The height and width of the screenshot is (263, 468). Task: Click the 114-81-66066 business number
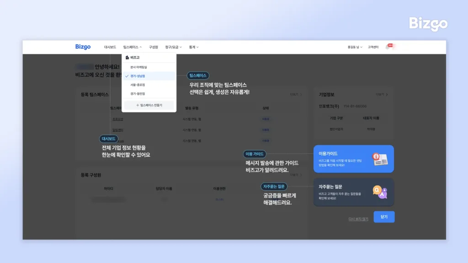pos(355,106)
